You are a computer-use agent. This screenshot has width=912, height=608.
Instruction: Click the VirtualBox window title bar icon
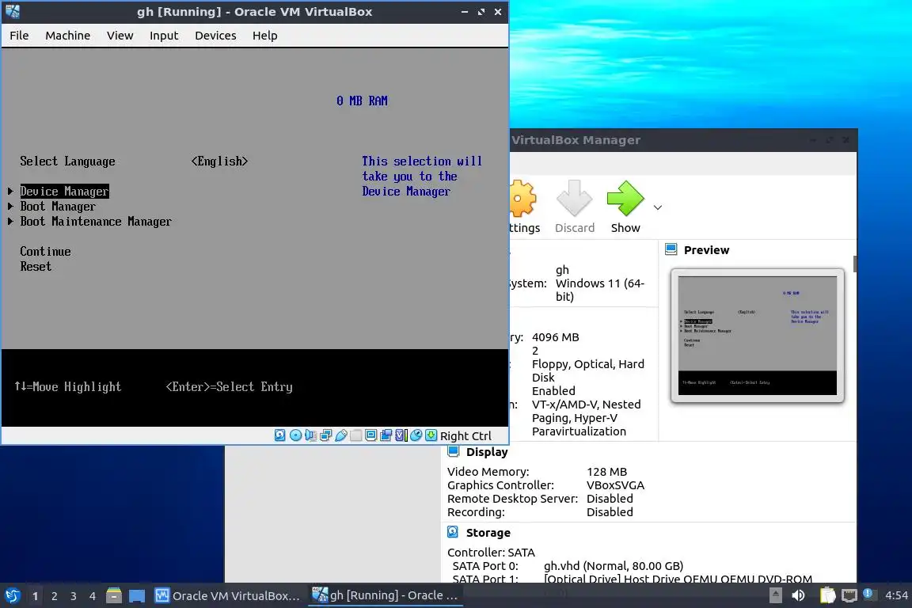point(12,12)
